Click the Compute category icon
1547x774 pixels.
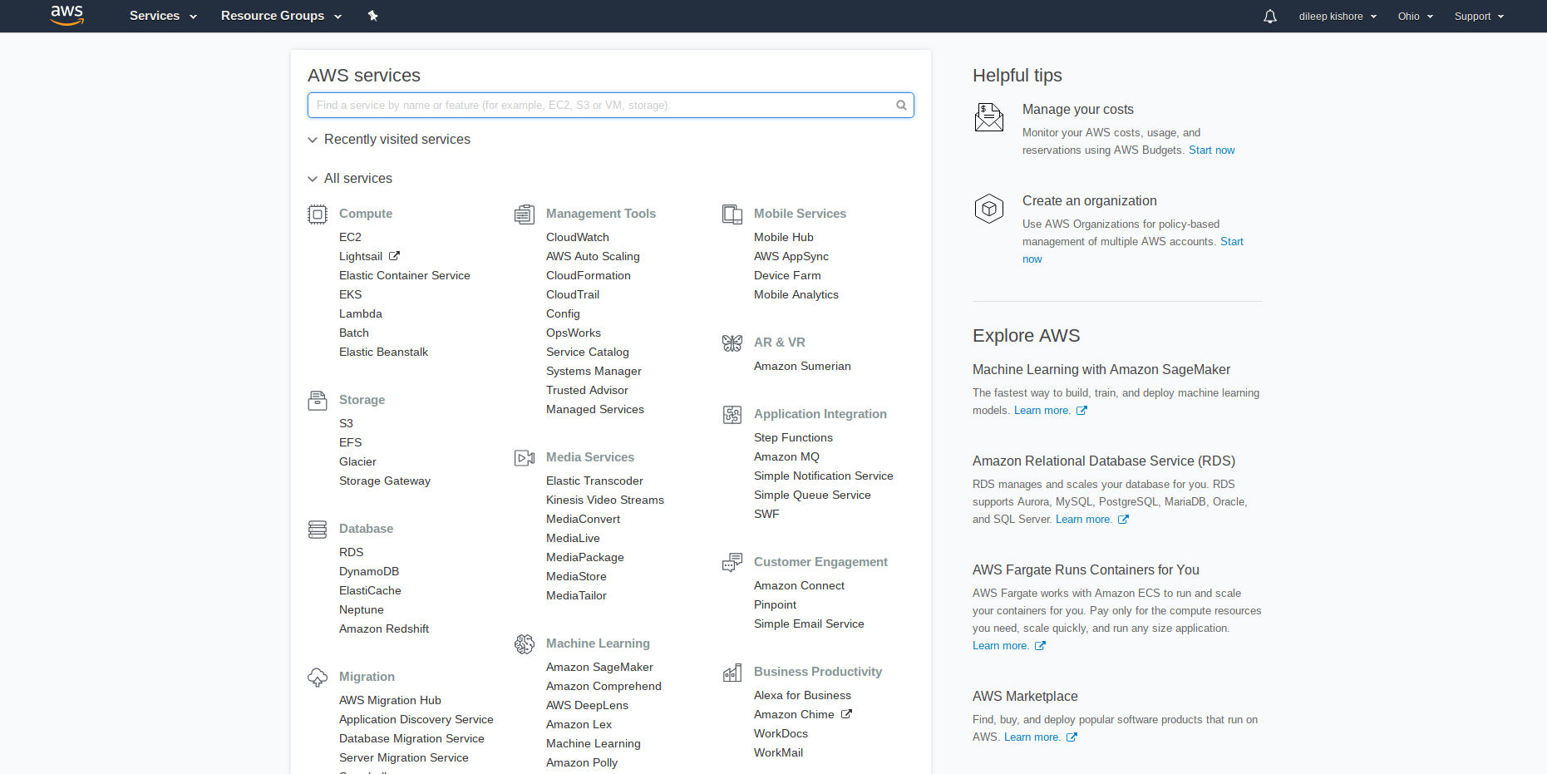click(318, 214)
